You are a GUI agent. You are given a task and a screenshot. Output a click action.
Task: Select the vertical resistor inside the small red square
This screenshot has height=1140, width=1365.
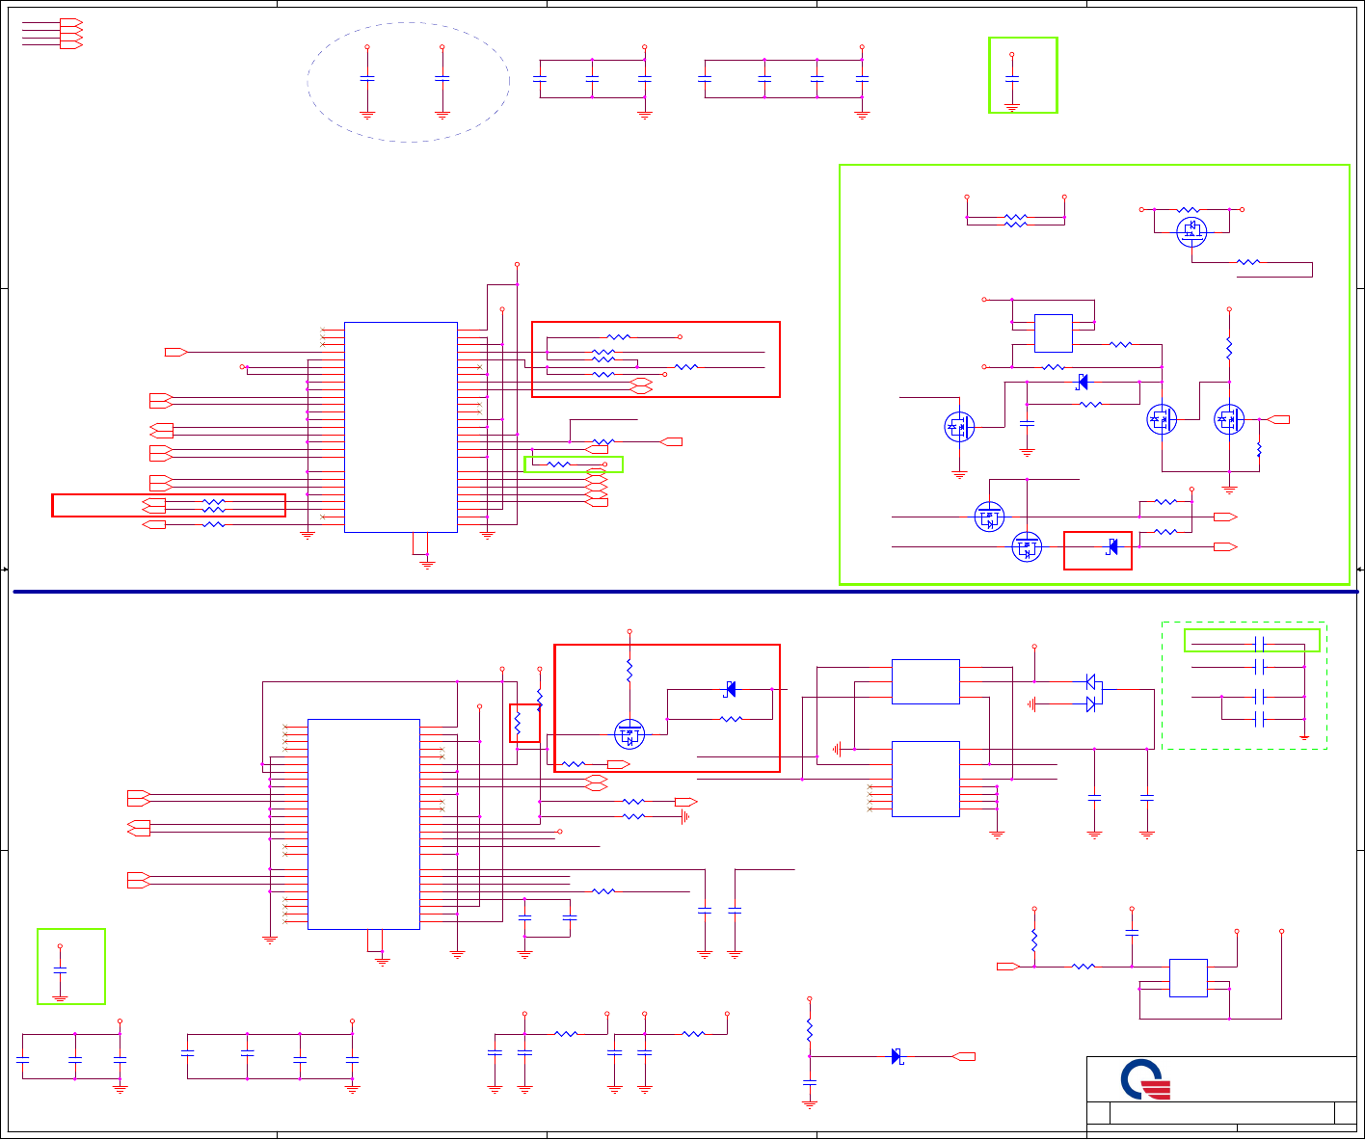coord(518,721)
